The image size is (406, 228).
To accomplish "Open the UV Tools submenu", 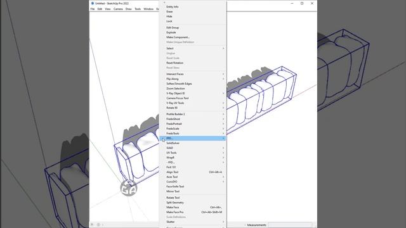I will (x=193, y=153).
